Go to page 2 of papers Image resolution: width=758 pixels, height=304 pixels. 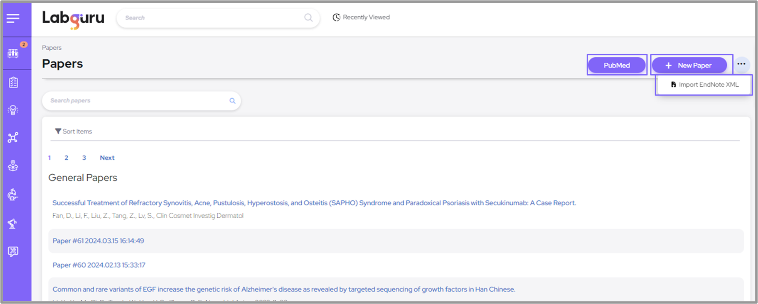click(66, 158)
